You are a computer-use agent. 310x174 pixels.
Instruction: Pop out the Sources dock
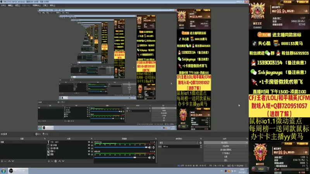pyautogui.click(x=91, y=139)
